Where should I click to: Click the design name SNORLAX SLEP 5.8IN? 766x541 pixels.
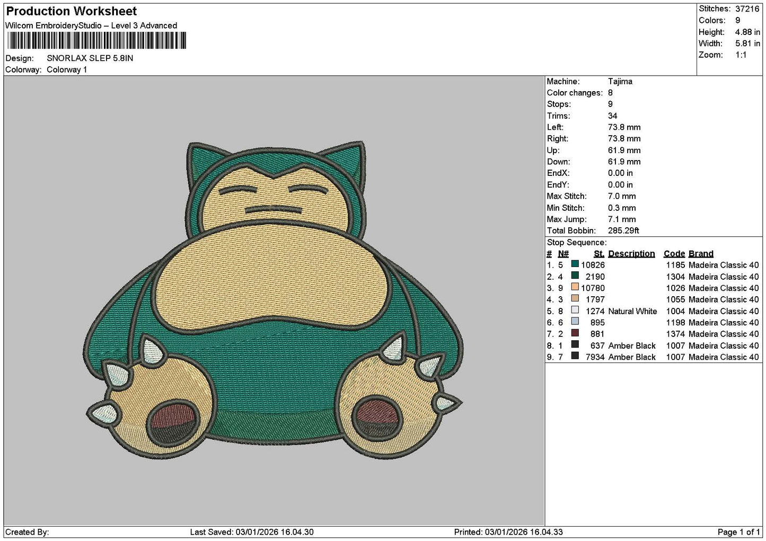90,58
